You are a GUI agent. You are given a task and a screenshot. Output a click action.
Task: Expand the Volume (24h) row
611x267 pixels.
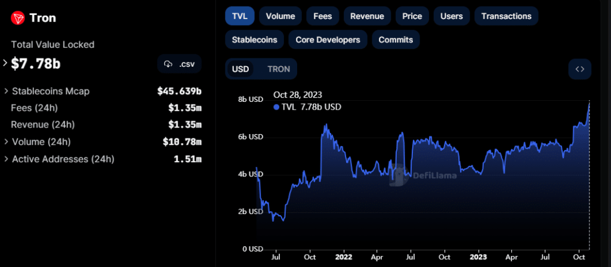[6, 142]
